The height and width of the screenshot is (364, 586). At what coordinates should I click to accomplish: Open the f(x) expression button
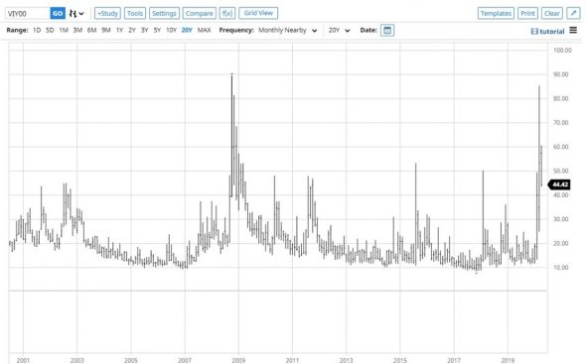pos(227,14)
